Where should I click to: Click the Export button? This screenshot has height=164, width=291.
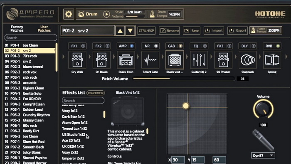[x=237, y=31]
